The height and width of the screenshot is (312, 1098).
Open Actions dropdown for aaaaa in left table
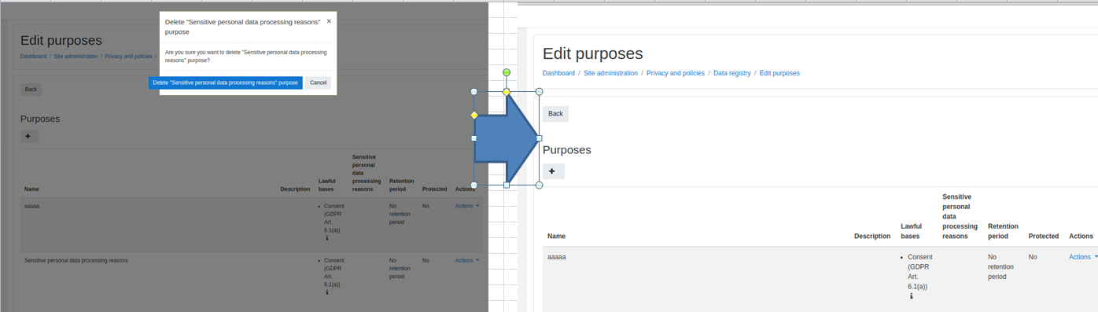(x=467, y=206)
